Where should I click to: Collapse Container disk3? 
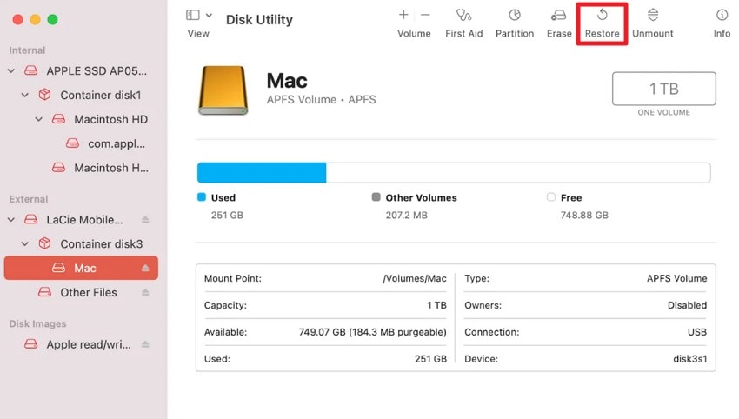(x=25, y=243)
